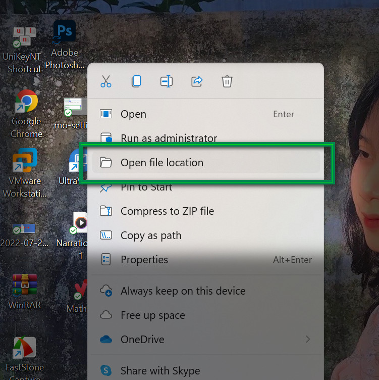Select FastStone Capture desktop shortcut

pyautogui.click(x=24, y=358)
